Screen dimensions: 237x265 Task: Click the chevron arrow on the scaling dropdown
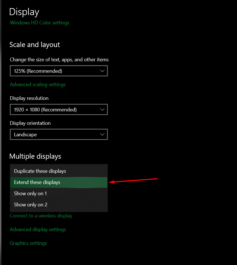click(102, 71)
